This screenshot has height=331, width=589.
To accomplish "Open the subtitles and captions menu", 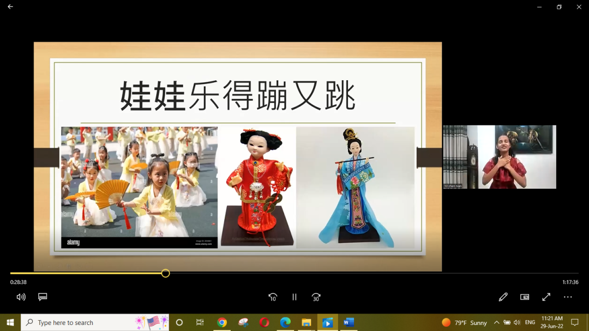I will [x=43, y=297].
